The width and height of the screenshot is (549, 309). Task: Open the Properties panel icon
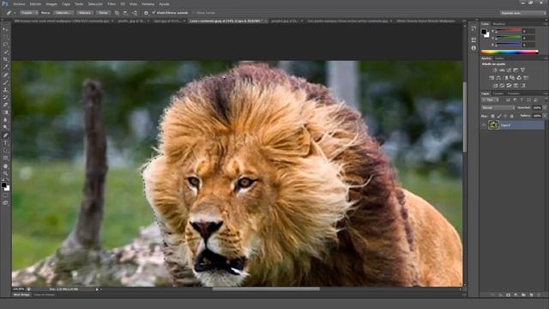point(474,39)
